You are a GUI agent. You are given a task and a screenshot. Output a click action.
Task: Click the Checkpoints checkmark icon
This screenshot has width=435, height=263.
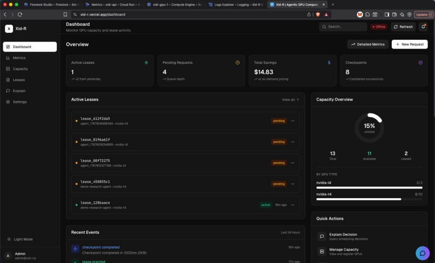pos(420,63)
